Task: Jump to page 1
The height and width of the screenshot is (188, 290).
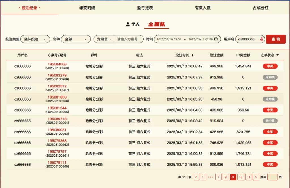Action: click(x=203, y=177)
